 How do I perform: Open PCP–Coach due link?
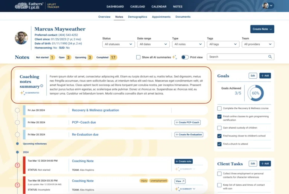tap(84, 123)
